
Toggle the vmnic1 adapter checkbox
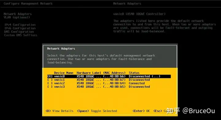[50, 80]
